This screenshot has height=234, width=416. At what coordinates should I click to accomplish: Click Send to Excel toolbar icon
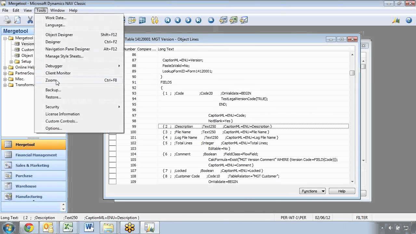click(x=233, y=20)
